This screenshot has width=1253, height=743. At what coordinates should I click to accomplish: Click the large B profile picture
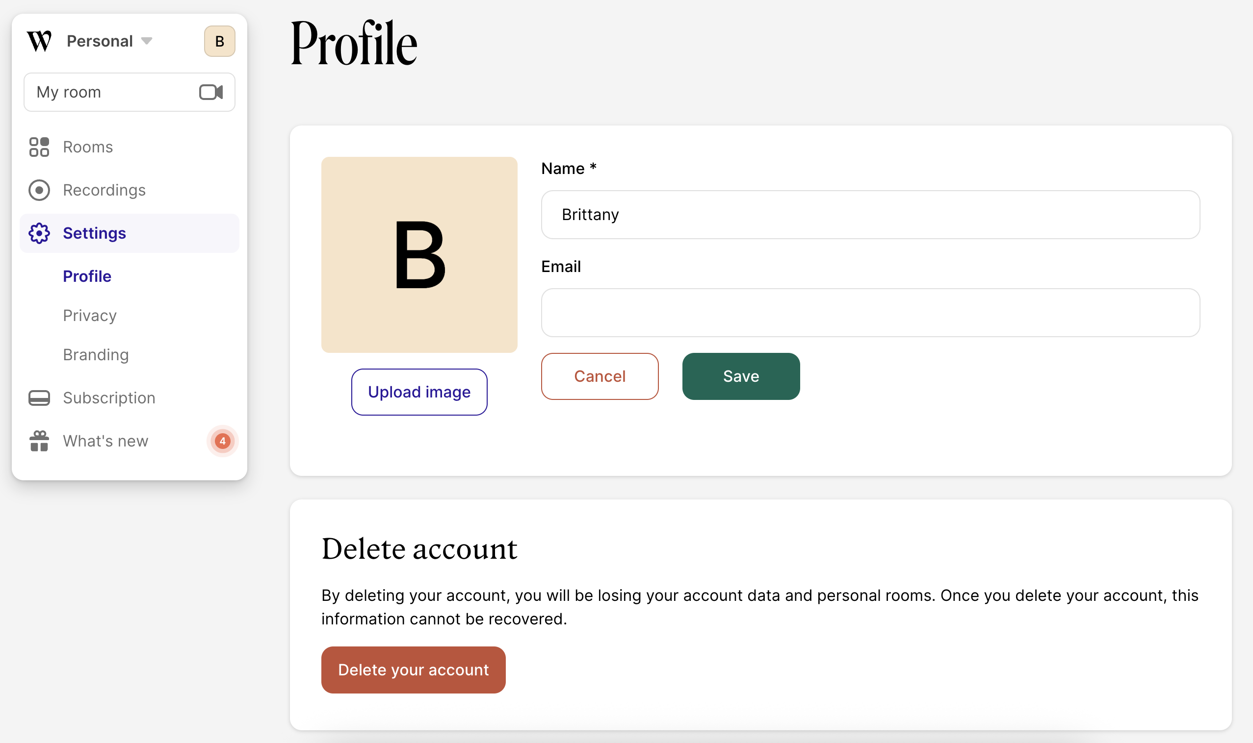pos(419,255)
